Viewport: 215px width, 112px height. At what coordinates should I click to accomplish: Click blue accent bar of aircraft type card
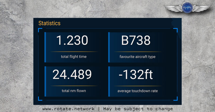point(109,47)
